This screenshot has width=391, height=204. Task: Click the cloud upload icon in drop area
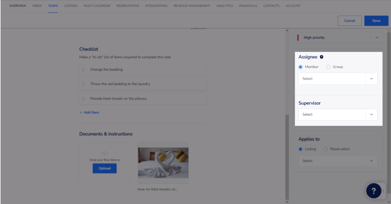pos(105,154)
